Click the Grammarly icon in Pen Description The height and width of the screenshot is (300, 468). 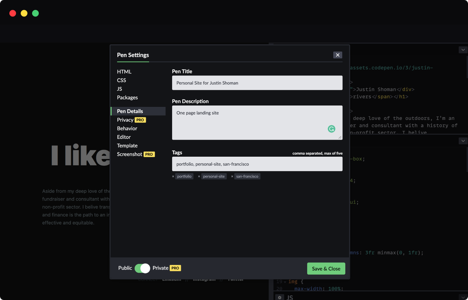[332, 128]
